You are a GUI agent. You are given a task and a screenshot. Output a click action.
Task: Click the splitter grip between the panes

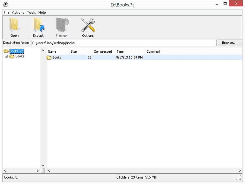[43, 171]
